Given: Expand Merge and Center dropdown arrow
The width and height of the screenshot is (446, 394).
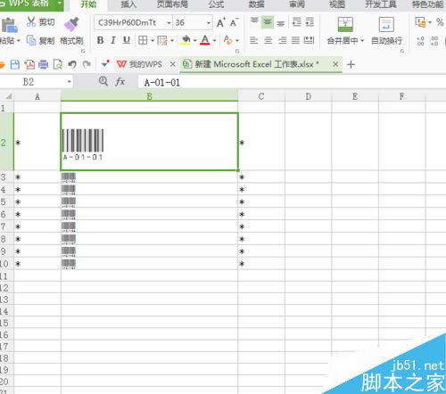Looking at the screenshot, I should pos(362,41).
